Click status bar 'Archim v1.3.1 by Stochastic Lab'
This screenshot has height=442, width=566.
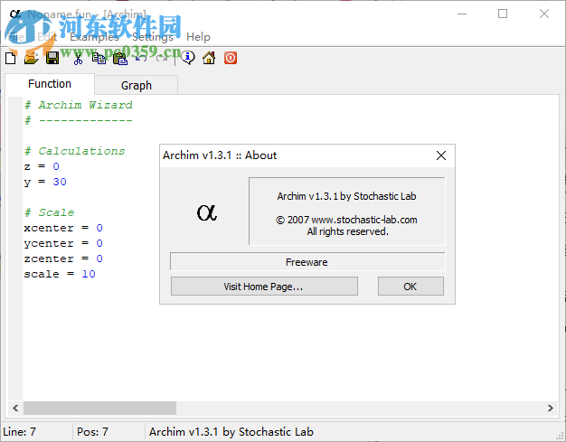click(231, 432)
